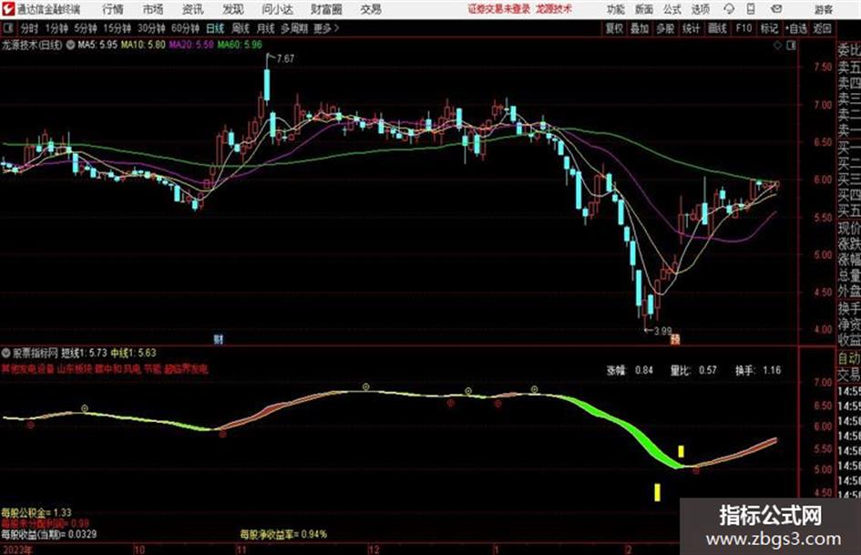This screenshot has width=861, height=555.
Task: Toggle the side panel icon beside the diamond
Action: pos(791,46)
